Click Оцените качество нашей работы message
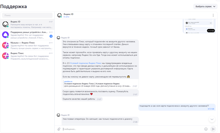The height and width of the screenshot is (133, 220). 79,99
